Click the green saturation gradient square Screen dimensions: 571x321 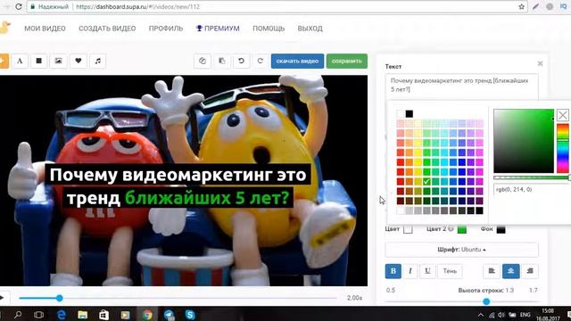point(524,141)
